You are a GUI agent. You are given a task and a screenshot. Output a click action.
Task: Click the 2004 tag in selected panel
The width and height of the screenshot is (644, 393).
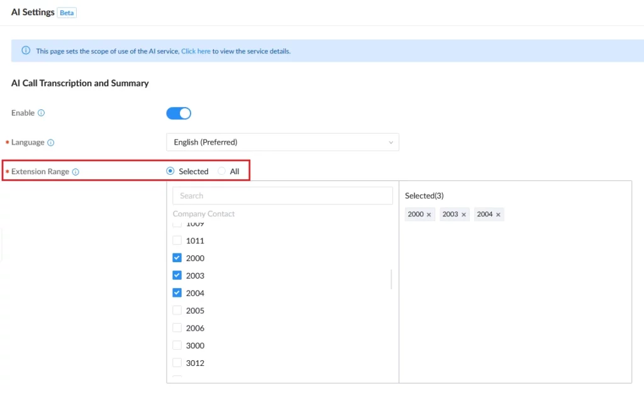click(489, 214)
